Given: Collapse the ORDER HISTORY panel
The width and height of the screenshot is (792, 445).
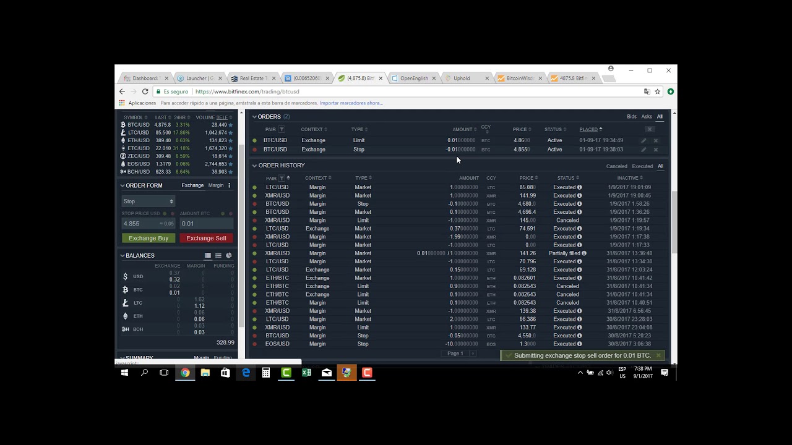Looking at the screenshot, I should (x=254, y=166).
